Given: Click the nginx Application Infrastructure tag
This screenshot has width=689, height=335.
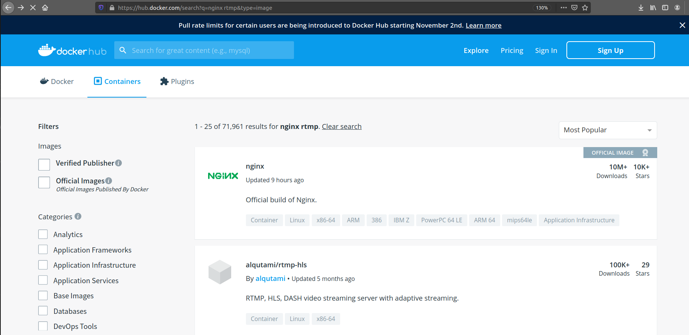Looking at the screenshot, I should 579,220.
